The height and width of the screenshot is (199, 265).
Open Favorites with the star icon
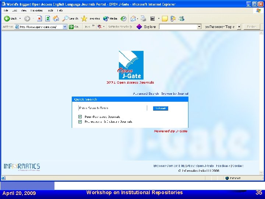(84, 18)
